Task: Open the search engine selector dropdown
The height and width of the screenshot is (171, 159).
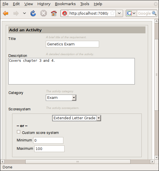Action: pyautogui.click(x=131, y=13)
